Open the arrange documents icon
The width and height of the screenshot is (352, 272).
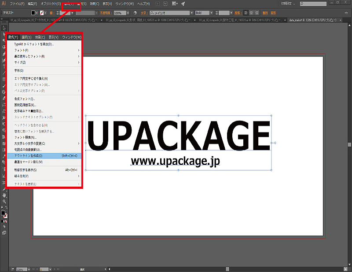tap(175, 4)
